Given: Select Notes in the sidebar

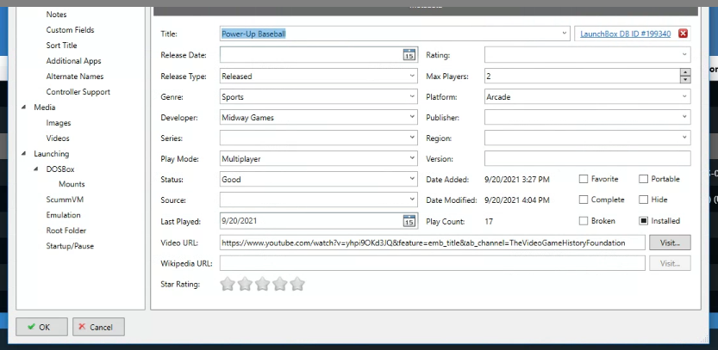Looking at the screenshot, I should click(x=56, y=15).
